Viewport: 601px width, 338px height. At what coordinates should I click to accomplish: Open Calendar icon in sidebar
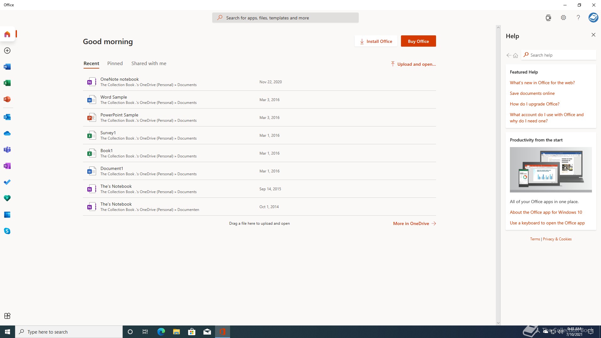click(7, 215)
